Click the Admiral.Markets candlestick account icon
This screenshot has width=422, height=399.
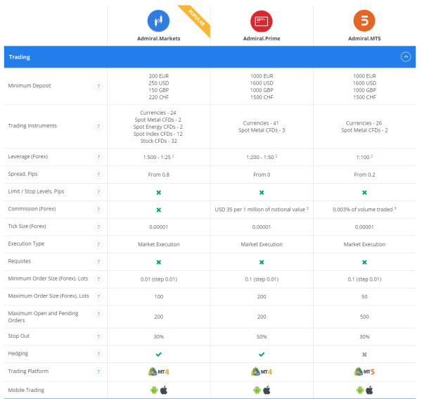[x=158, y=21]
